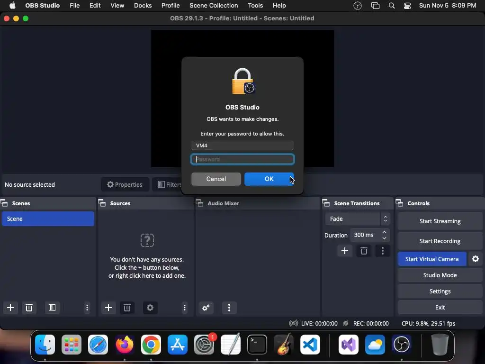This screenshot has height=364, width=485.
Task: Open App Store from the Dock
Action: click(x=178, y=344)
